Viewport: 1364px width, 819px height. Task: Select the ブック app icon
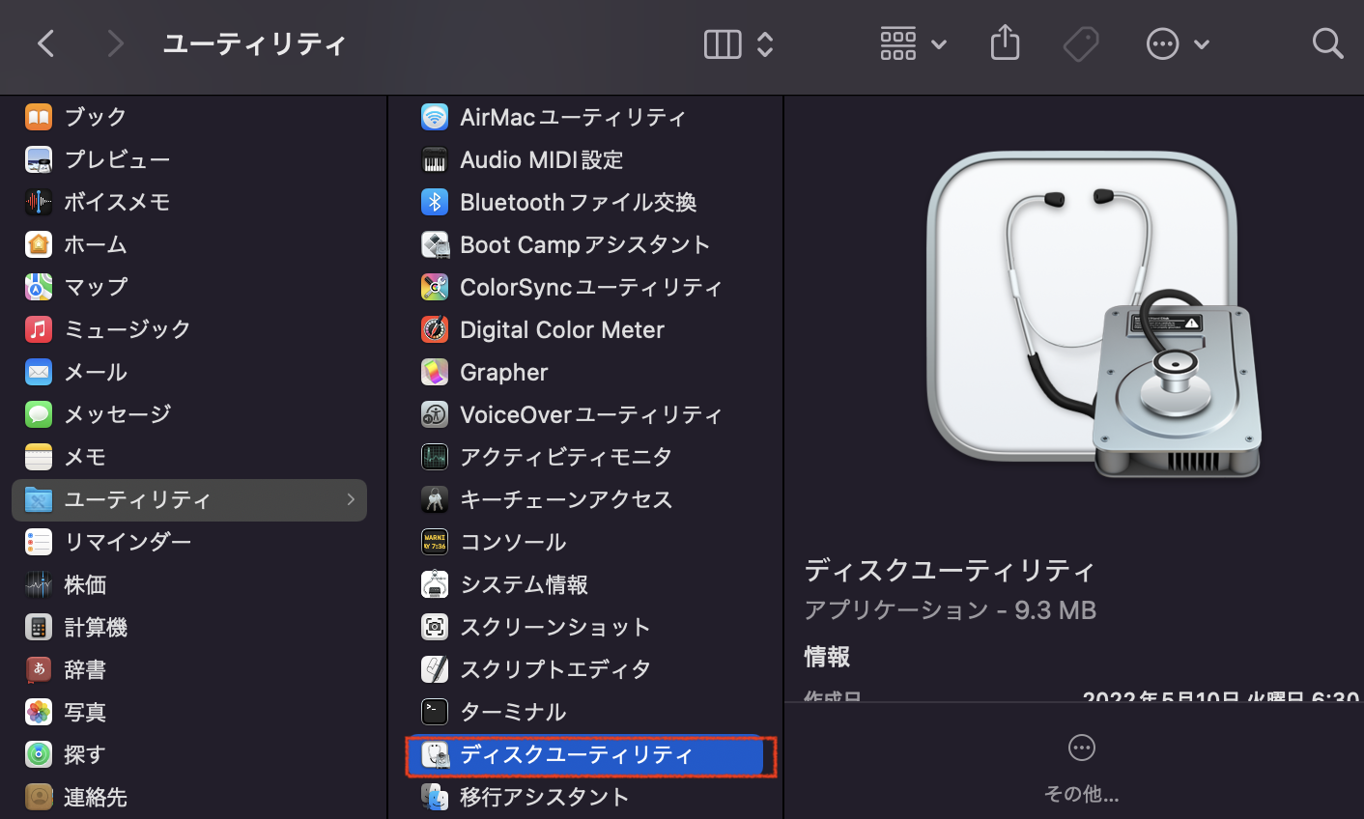point(39,117)
